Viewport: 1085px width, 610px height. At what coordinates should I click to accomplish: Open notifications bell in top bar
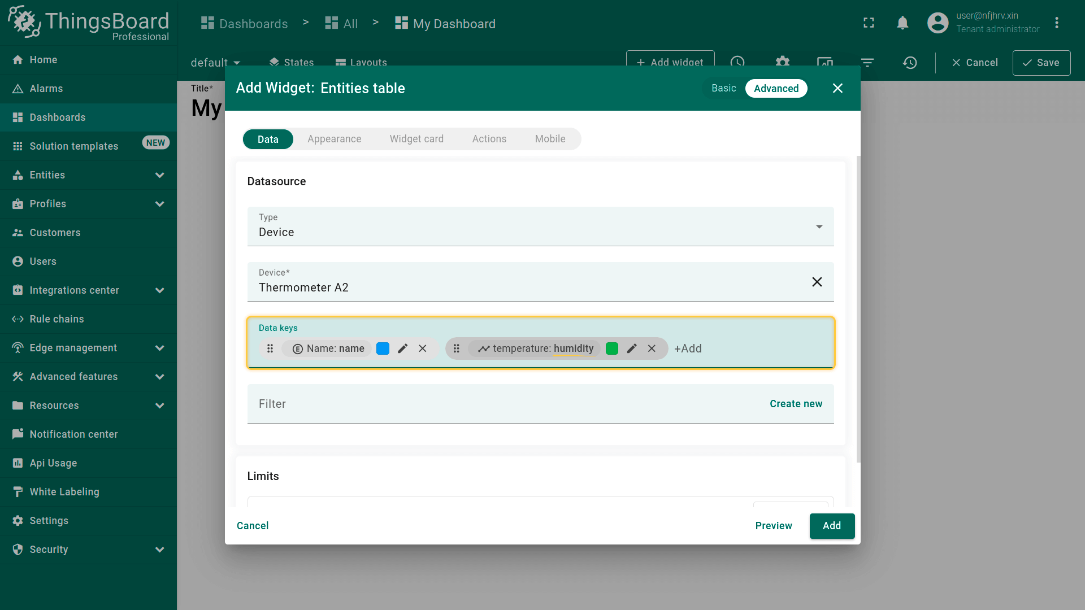point(902,23)
